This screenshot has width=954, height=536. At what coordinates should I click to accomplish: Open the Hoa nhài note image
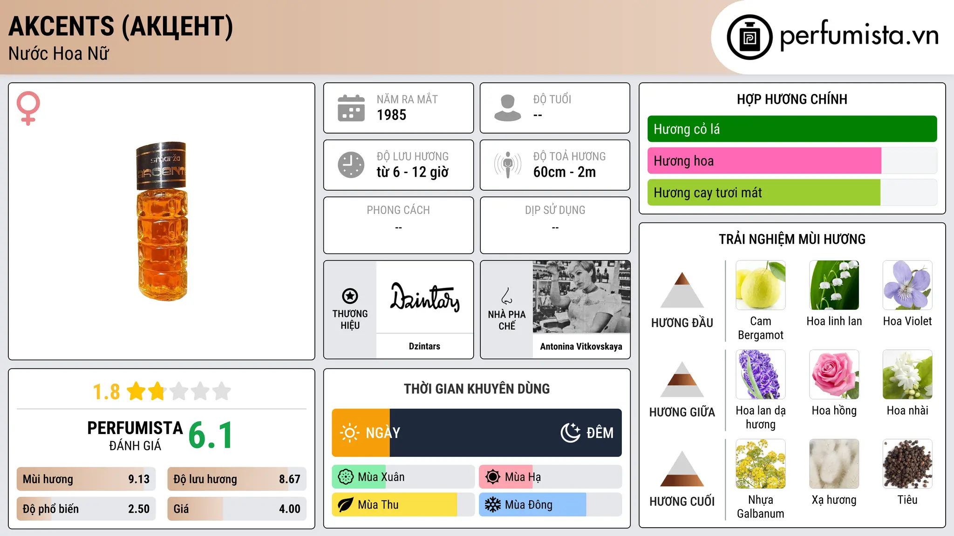click(907, 375)
